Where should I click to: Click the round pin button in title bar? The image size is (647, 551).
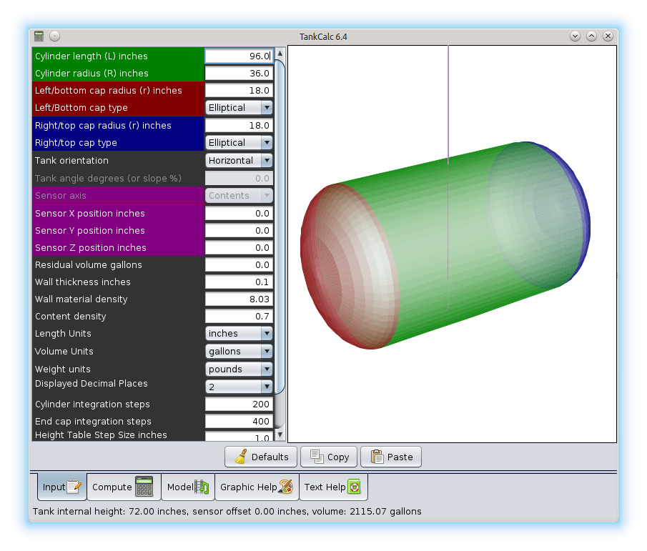click(55, 36)
